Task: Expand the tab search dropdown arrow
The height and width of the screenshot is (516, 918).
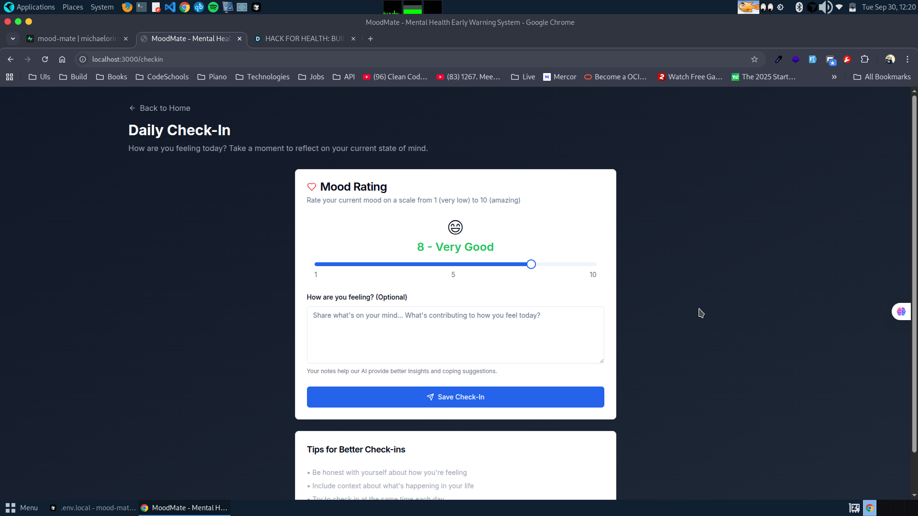Action: click(x=13, y=39)
